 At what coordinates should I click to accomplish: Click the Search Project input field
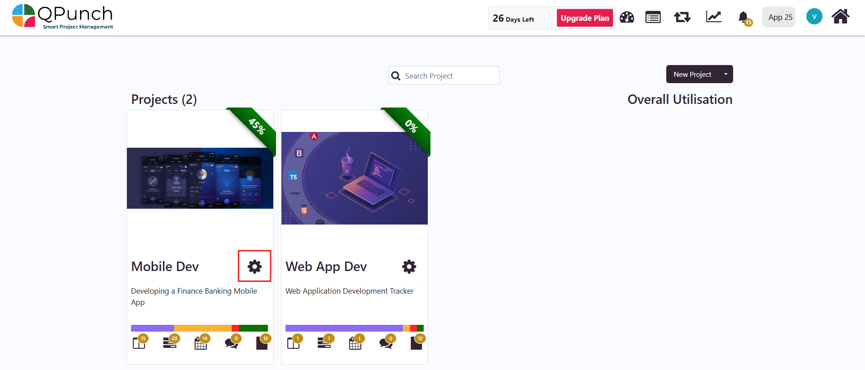[x=444, y=75]
